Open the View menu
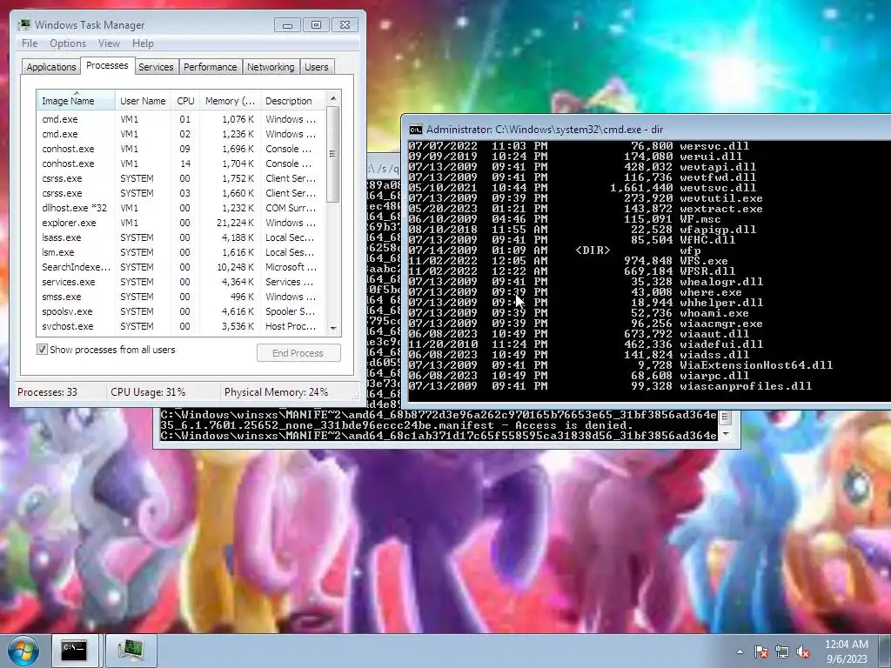 coord(109,43)
